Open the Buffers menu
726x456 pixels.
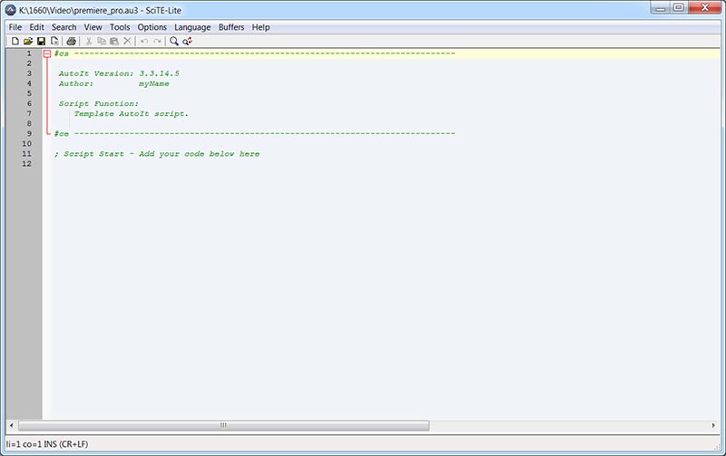pos(231,27)
